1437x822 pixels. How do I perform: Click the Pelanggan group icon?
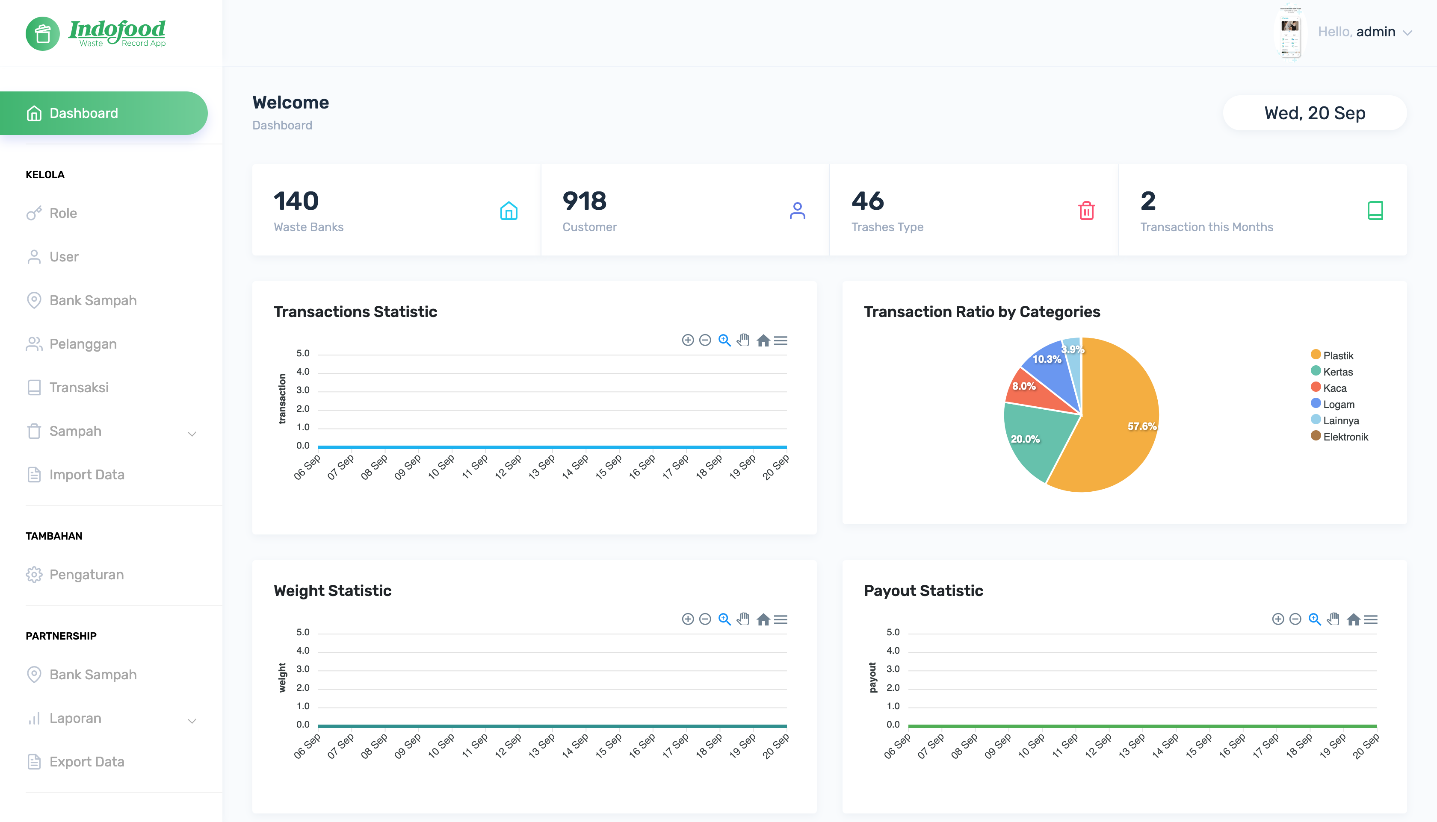click(x=34, y=344)
